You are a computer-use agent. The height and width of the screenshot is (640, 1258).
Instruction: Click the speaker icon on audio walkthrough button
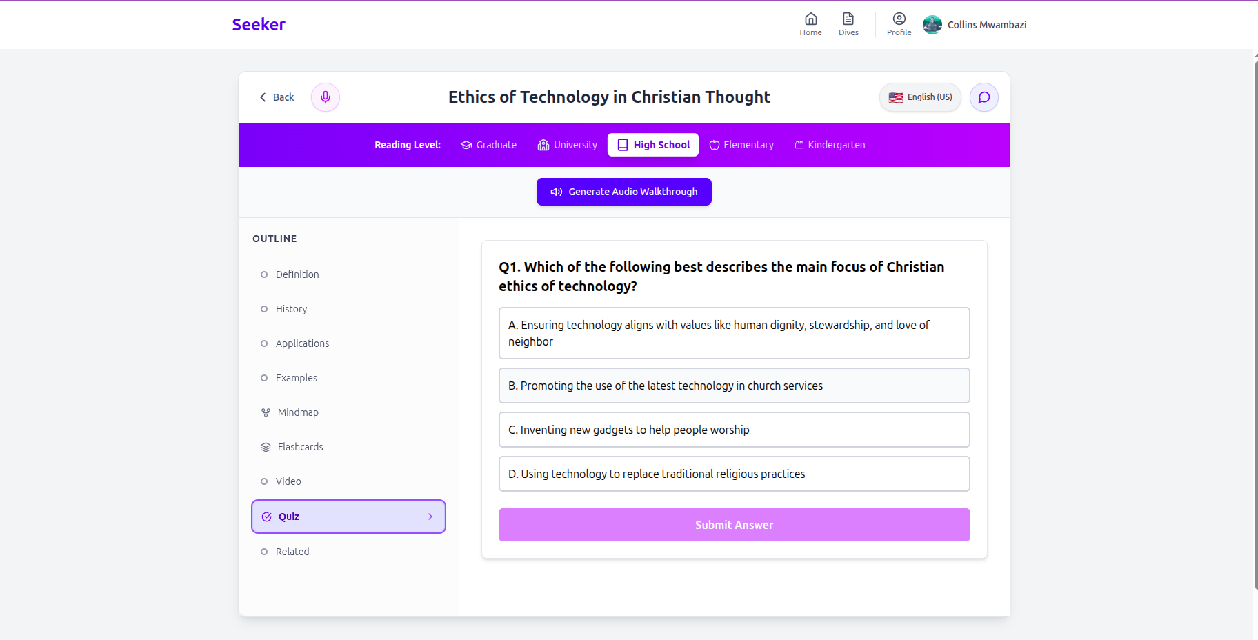pos(557,192)
